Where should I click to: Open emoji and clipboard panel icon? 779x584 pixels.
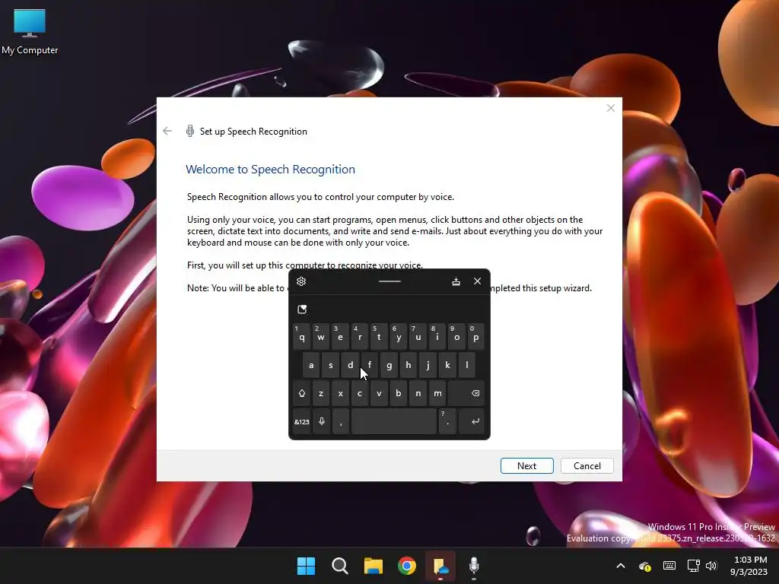tap(302, 309)
